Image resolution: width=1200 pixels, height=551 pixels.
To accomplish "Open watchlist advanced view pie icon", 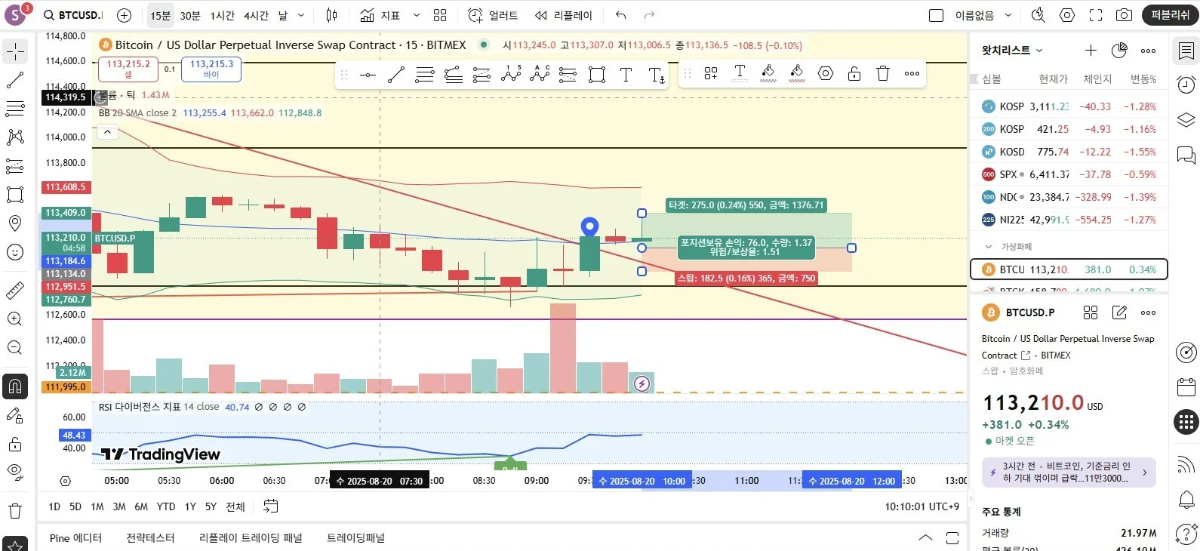I will tap(1119, 50).
